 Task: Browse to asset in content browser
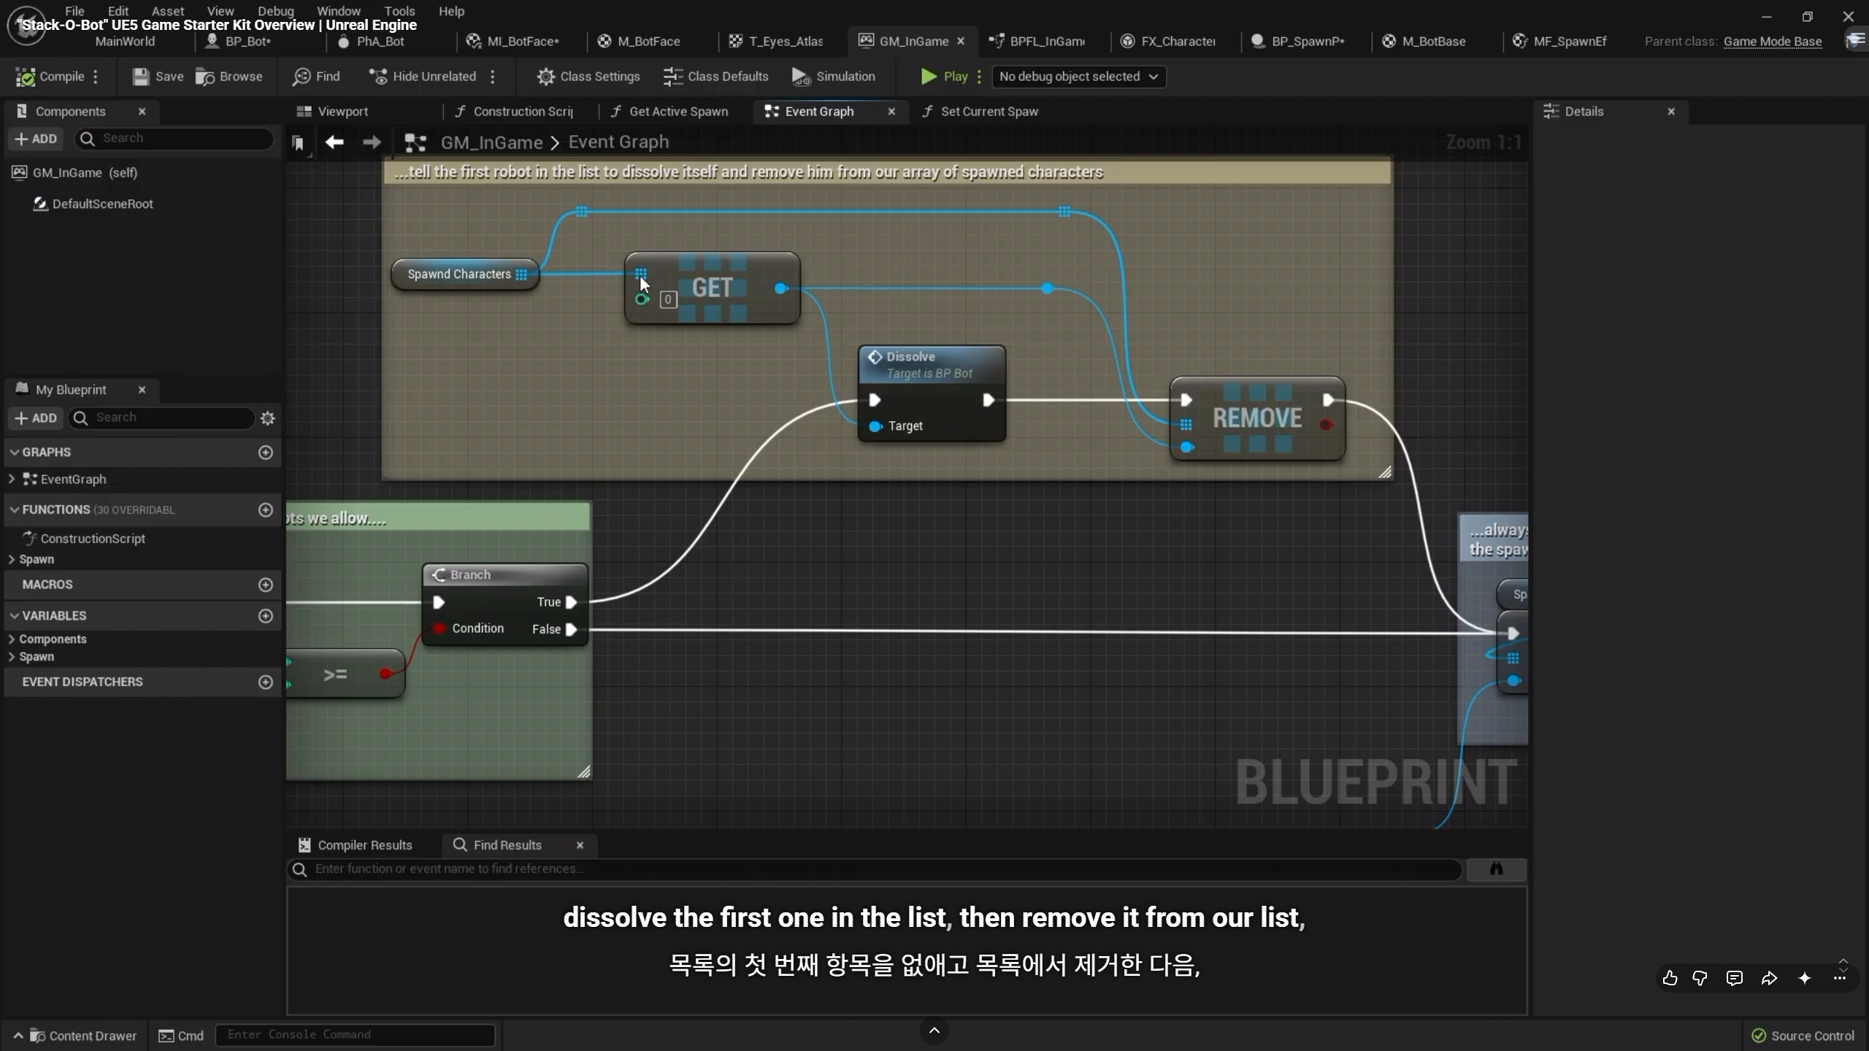[229, 77]
